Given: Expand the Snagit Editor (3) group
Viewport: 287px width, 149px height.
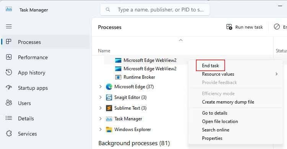Looking at the screenshot, I should pos(100,97).
